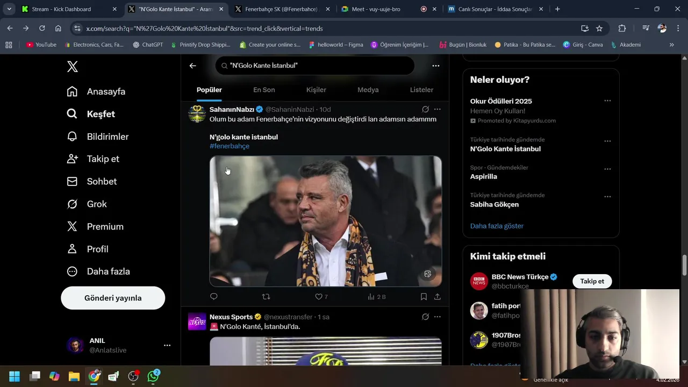Open WhatsApp from taskbar

pos(154,376)
